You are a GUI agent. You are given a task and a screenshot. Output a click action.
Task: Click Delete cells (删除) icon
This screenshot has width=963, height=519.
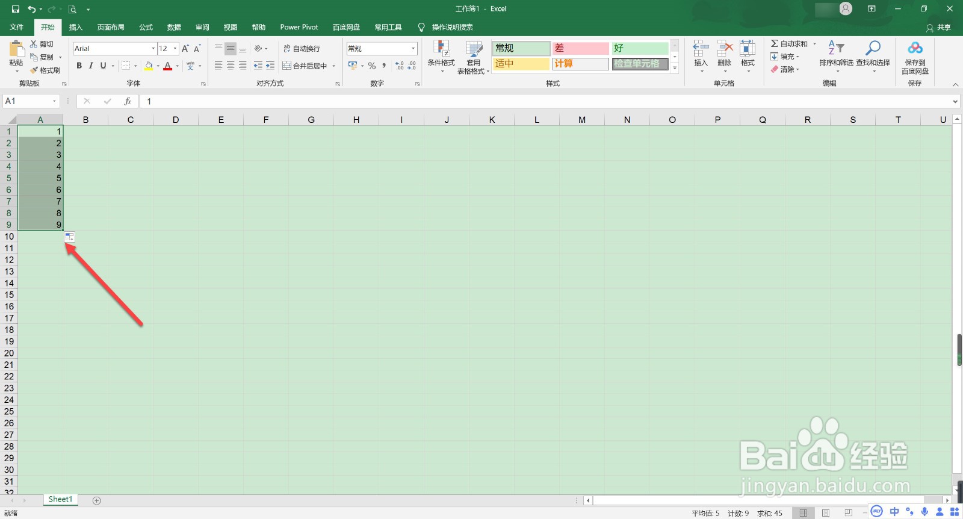(x=725, y=49)
